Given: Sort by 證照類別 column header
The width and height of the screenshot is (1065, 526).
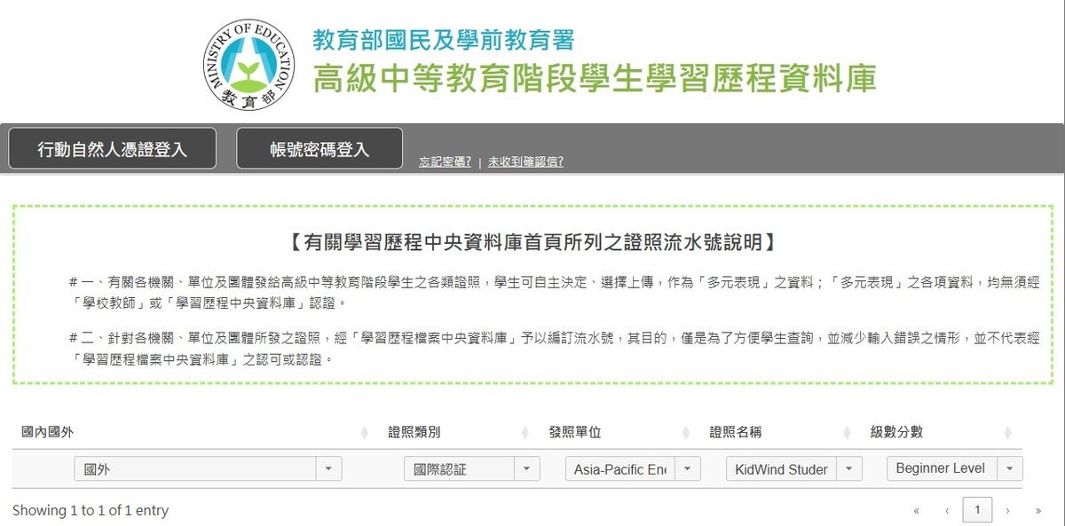Looking at the screenshot, I should coord(414,432).
